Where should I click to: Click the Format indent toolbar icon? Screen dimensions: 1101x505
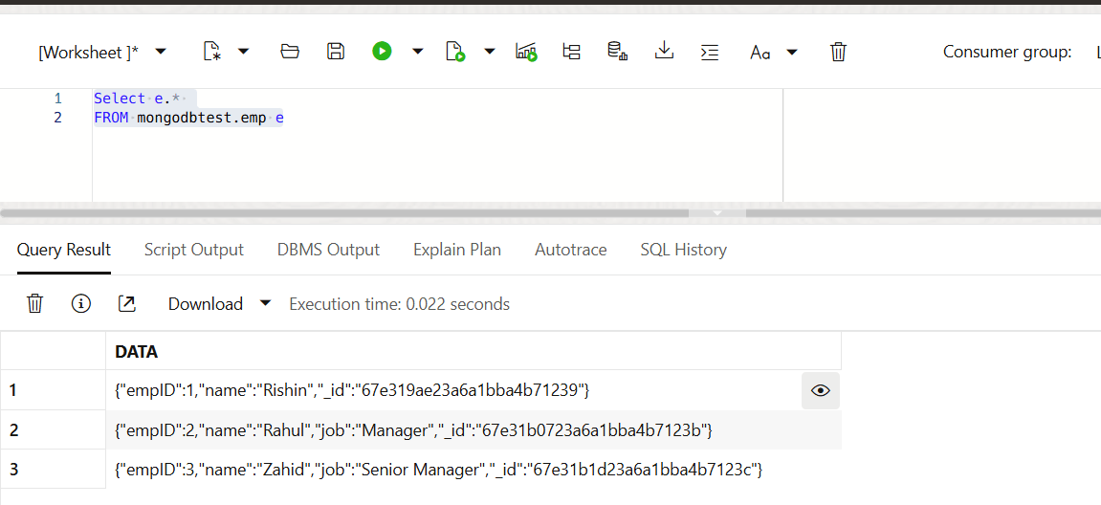point(710,52)
